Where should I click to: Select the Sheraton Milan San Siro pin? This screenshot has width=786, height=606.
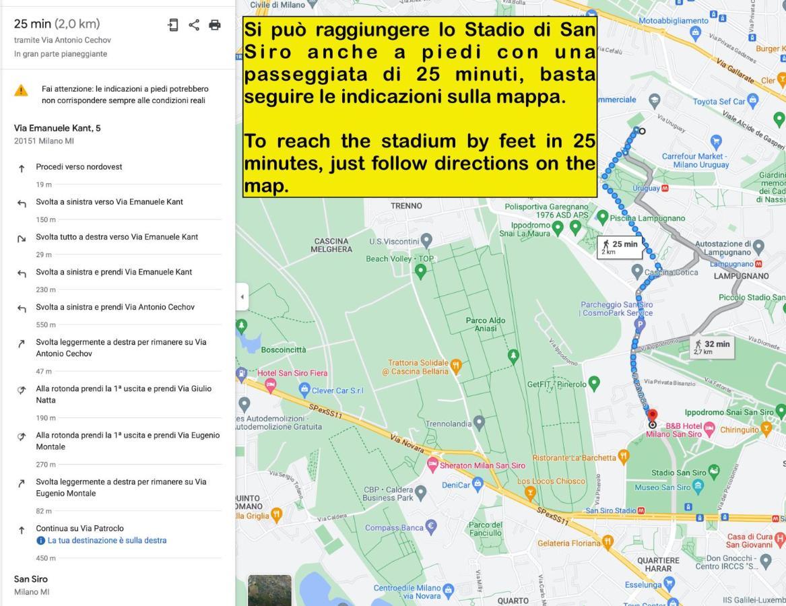(432, 465)
